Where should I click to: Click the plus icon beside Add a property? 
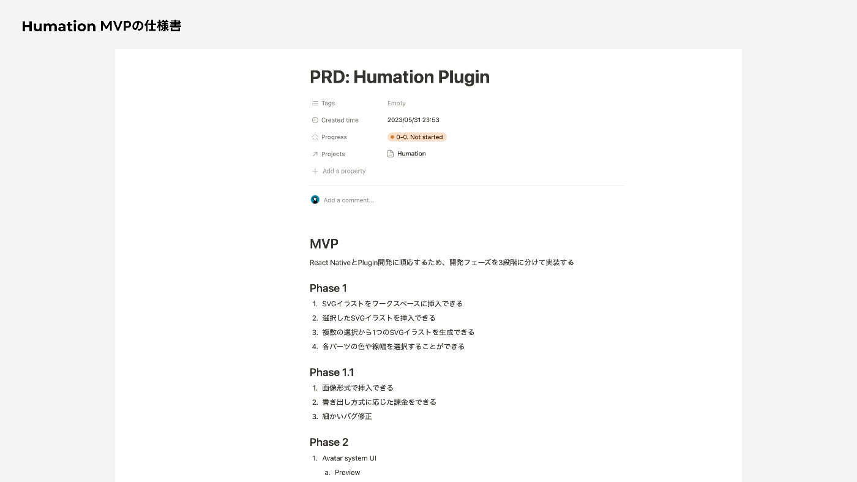pos(315,171)
